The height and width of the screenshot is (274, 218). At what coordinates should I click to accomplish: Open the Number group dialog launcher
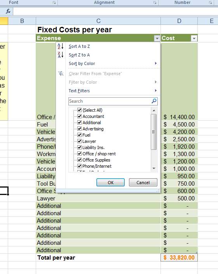click(211, 3)
